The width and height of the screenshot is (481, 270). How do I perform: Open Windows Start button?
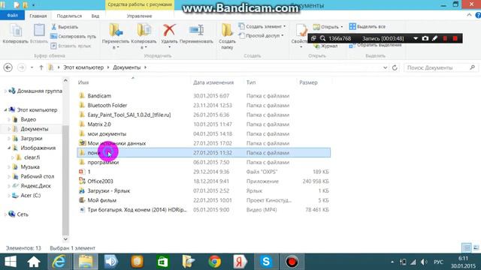coord(11,262)
